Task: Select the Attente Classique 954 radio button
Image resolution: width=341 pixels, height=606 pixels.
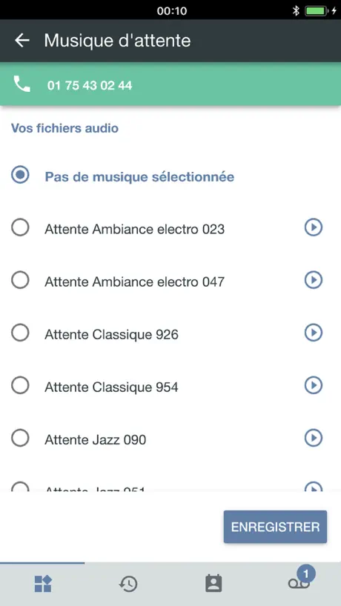Action: point(20,385)
